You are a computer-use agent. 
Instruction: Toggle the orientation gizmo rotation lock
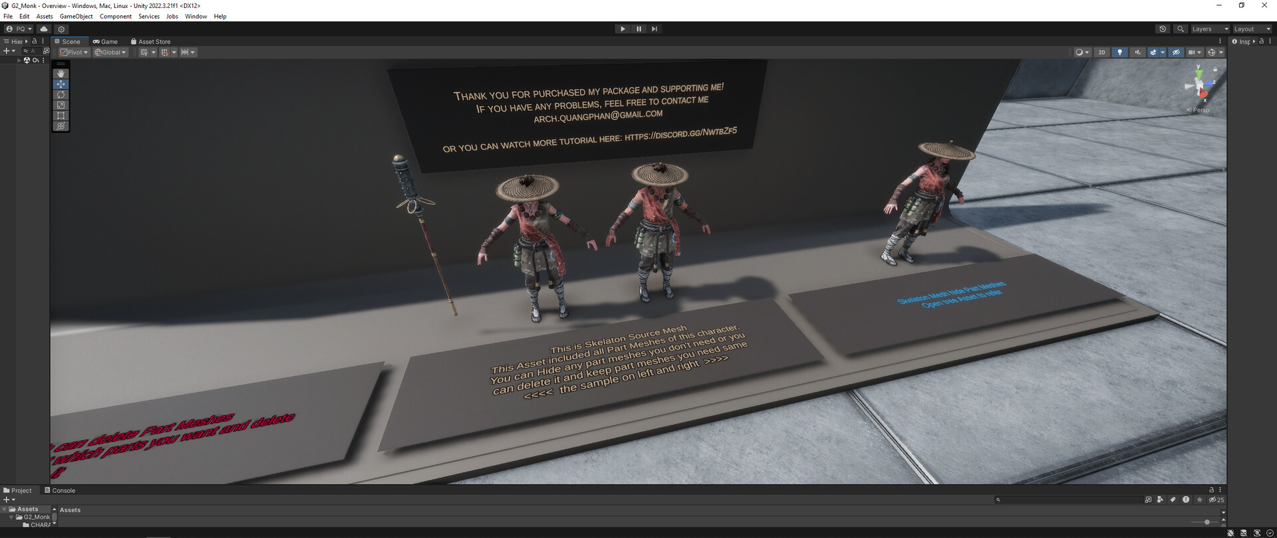[1215, 69]
